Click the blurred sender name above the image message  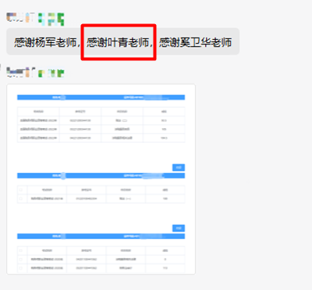(35, 73)
